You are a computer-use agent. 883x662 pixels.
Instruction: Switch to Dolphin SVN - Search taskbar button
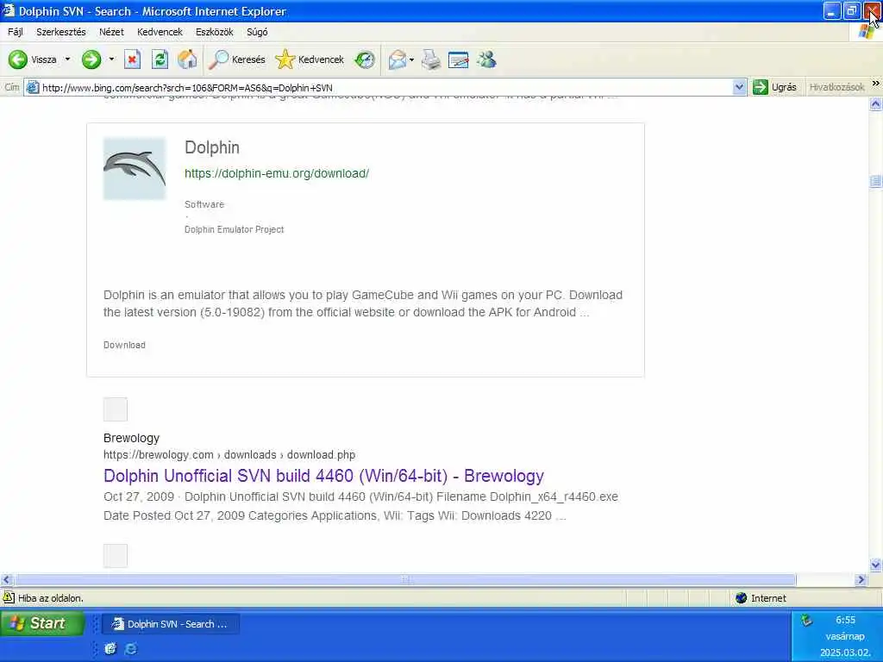[x=171, y=624]
